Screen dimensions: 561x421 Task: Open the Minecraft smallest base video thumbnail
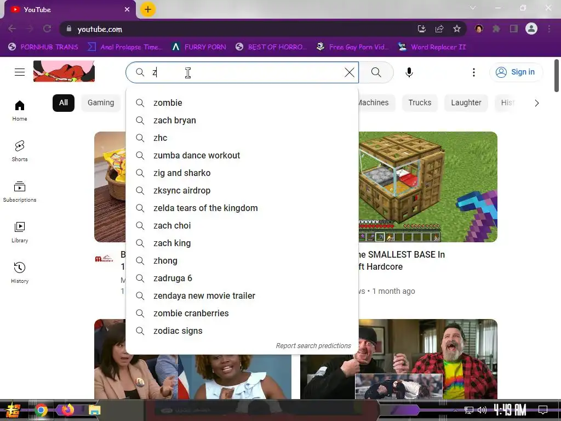[x=428, y=187]
